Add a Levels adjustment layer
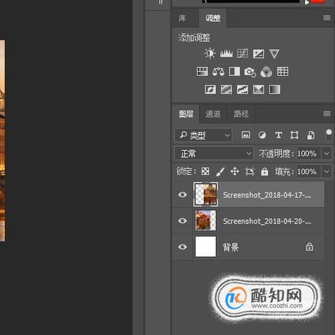The height and width of the screenshot is (335, 335). click(x=226, y=54)
